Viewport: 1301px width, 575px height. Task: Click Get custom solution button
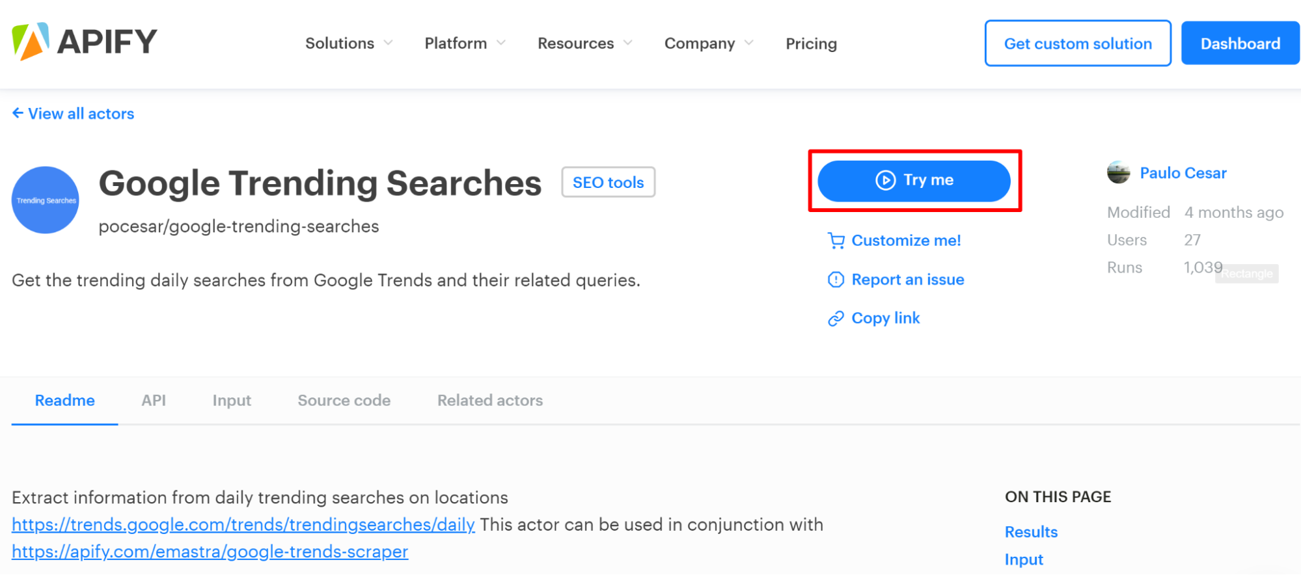(1078, 43)
